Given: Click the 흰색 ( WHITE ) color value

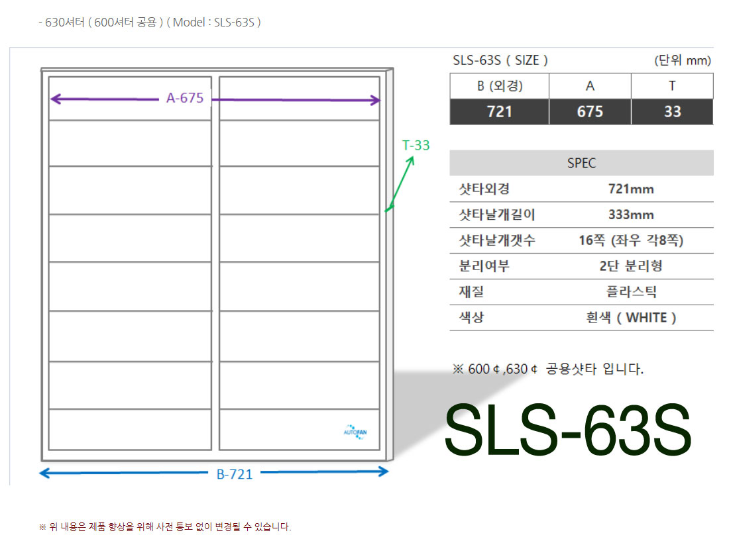Looking at the screenshot, I should pyautogui.click(x=631, y=318).
